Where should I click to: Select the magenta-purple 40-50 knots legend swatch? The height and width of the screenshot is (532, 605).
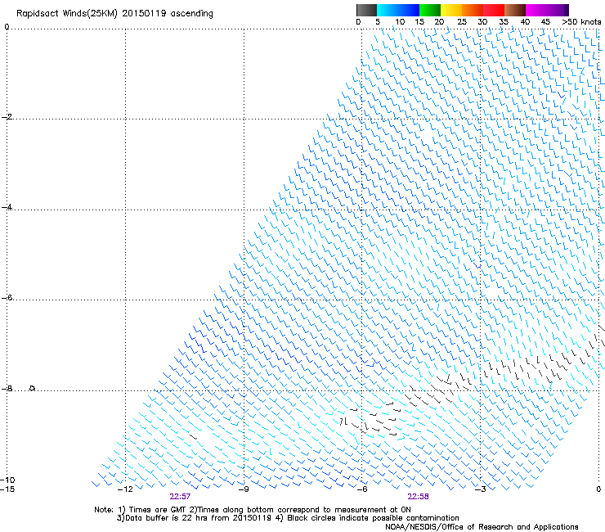click(x=547, y=10)
